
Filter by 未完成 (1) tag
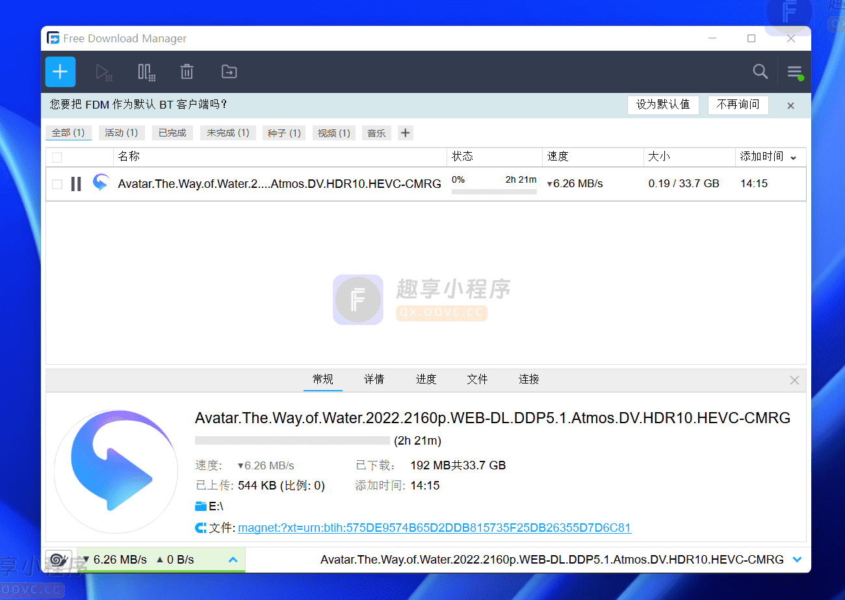(228, 133)
